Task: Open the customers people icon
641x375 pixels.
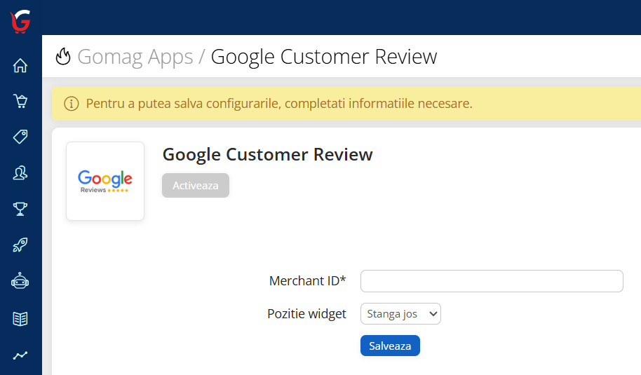Action: coord(20,173)
